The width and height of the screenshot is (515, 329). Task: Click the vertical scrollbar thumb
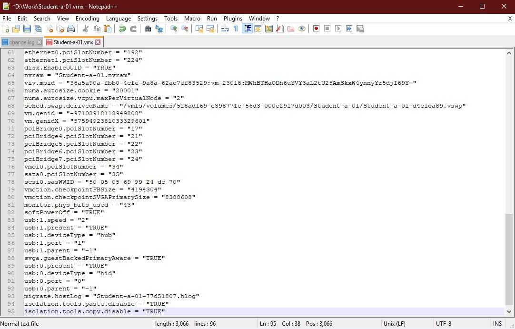(510, 259)
